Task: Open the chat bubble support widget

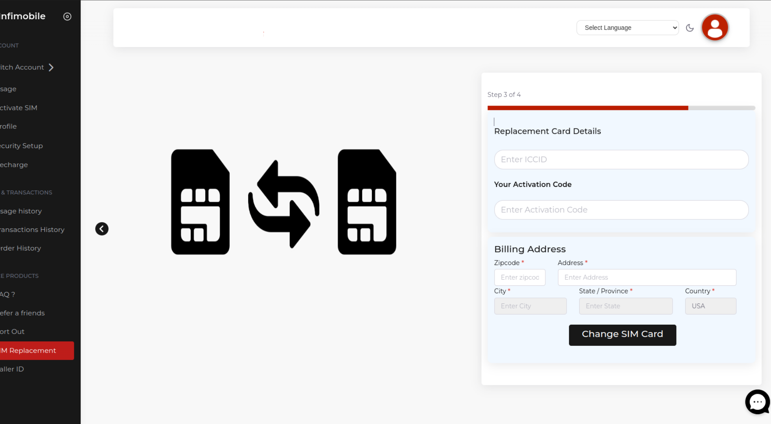Action: pos(757,402)
